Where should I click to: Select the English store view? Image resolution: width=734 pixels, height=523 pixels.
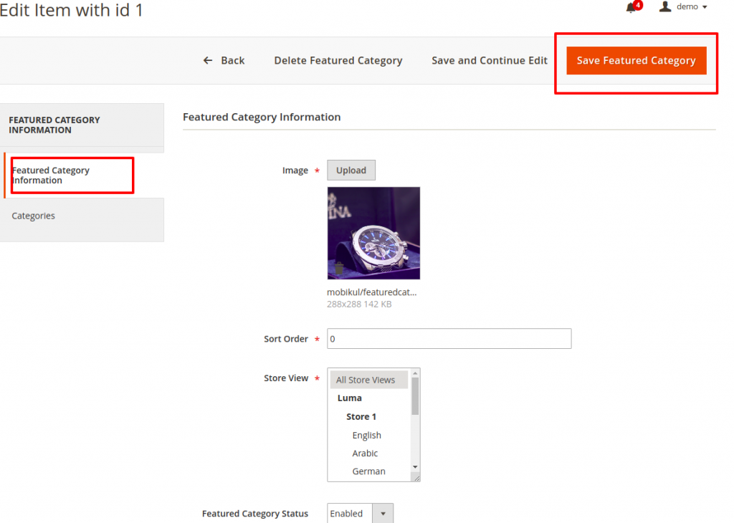click(x=366, y=436)
